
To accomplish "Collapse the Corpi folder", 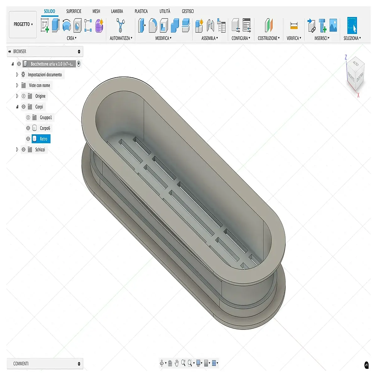I will [17, 107].
